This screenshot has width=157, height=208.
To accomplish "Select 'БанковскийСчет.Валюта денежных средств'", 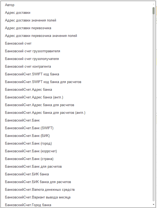I will pyautogui.click(x=77, y=189).
